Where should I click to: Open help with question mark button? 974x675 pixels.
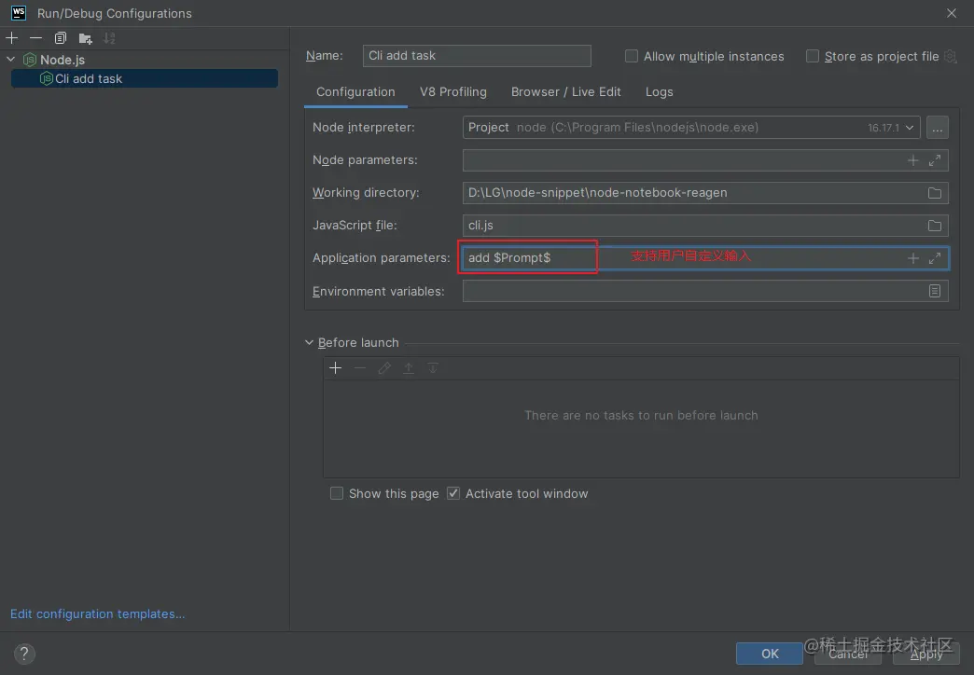[x=24, y=654]
